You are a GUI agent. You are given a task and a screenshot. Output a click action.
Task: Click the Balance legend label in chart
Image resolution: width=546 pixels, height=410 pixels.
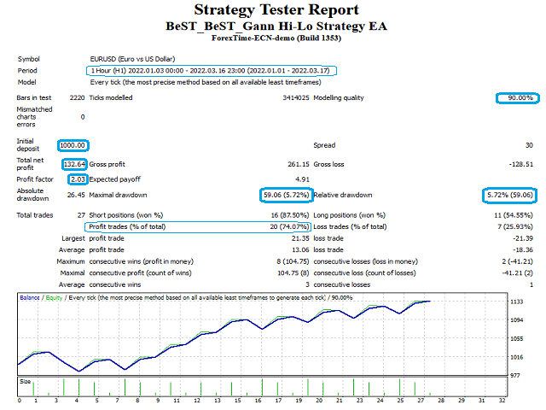[30, 298]
